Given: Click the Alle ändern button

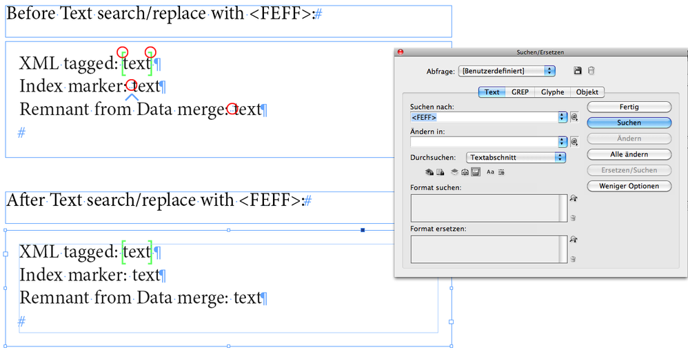Looking at the screenshot, I should click(629, 154).
